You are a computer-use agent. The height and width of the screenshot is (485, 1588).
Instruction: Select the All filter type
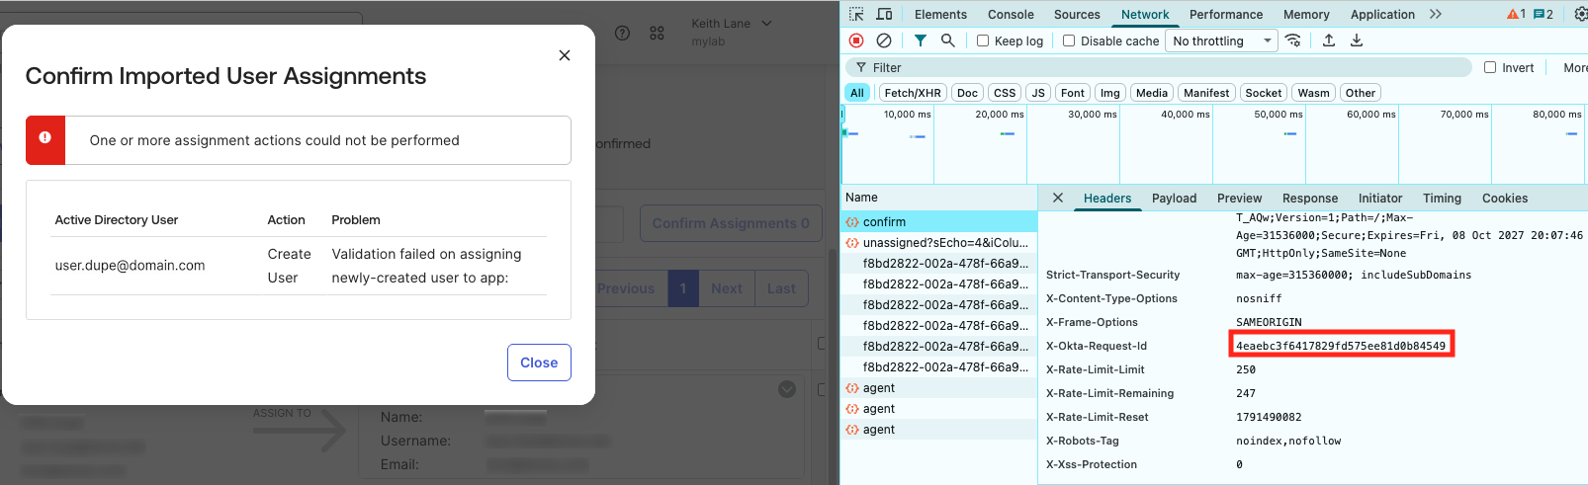click(857, 93)
